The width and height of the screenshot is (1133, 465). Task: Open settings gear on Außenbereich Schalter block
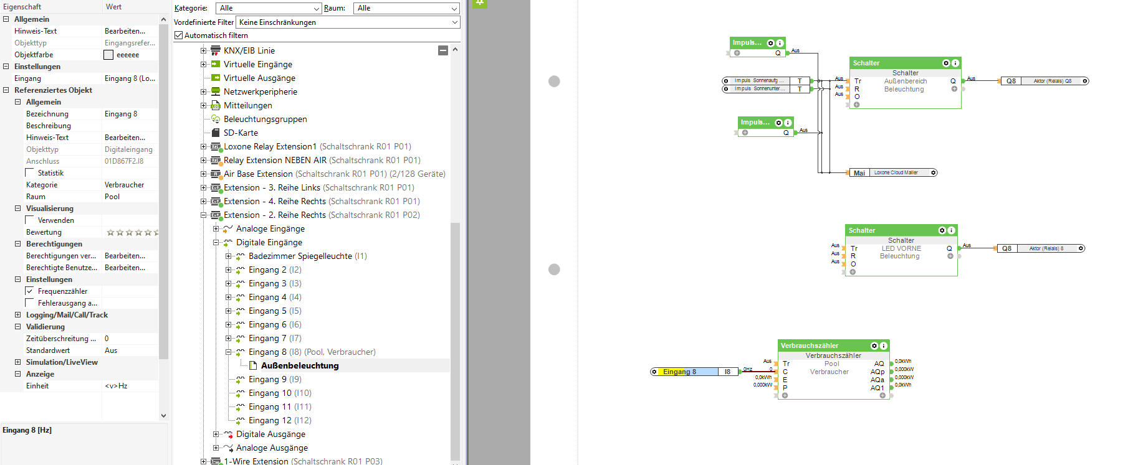946,63
